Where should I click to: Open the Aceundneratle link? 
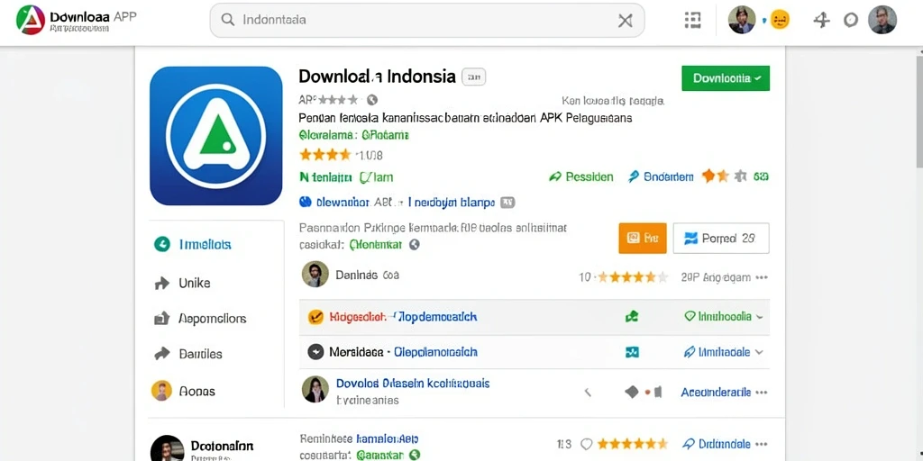(716, 393)
